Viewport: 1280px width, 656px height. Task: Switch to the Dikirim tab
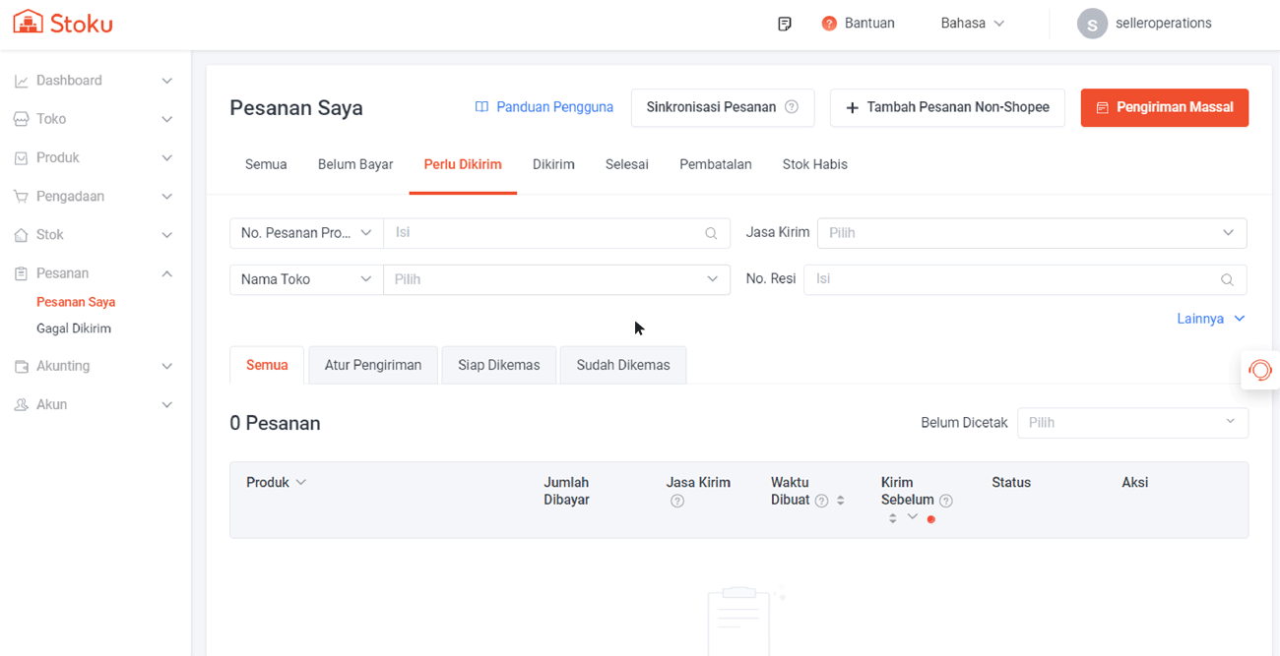[553, 164]
